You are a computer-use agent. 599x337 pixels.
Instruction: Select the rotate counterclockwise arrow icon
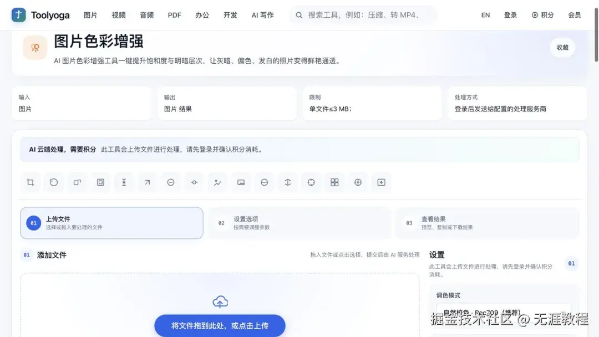(54, 182)
